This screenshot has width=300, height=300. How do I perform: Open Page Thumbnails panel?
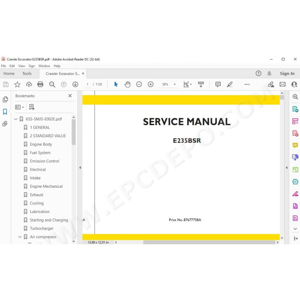[x=5, y=99]
